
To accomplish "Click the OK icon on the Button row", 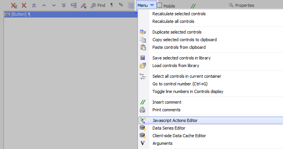I will click(x=7, y=14).
